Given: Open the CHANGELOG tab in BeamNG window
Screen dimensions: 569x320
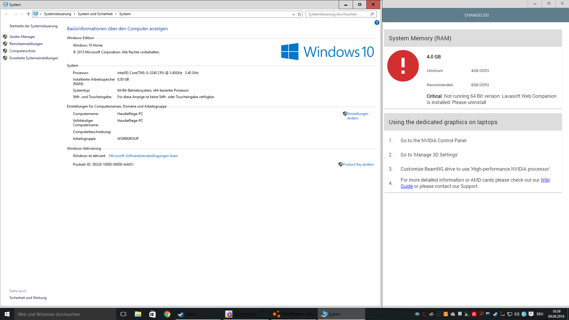Looking at the screenshot, I should (x=477, y=15).
